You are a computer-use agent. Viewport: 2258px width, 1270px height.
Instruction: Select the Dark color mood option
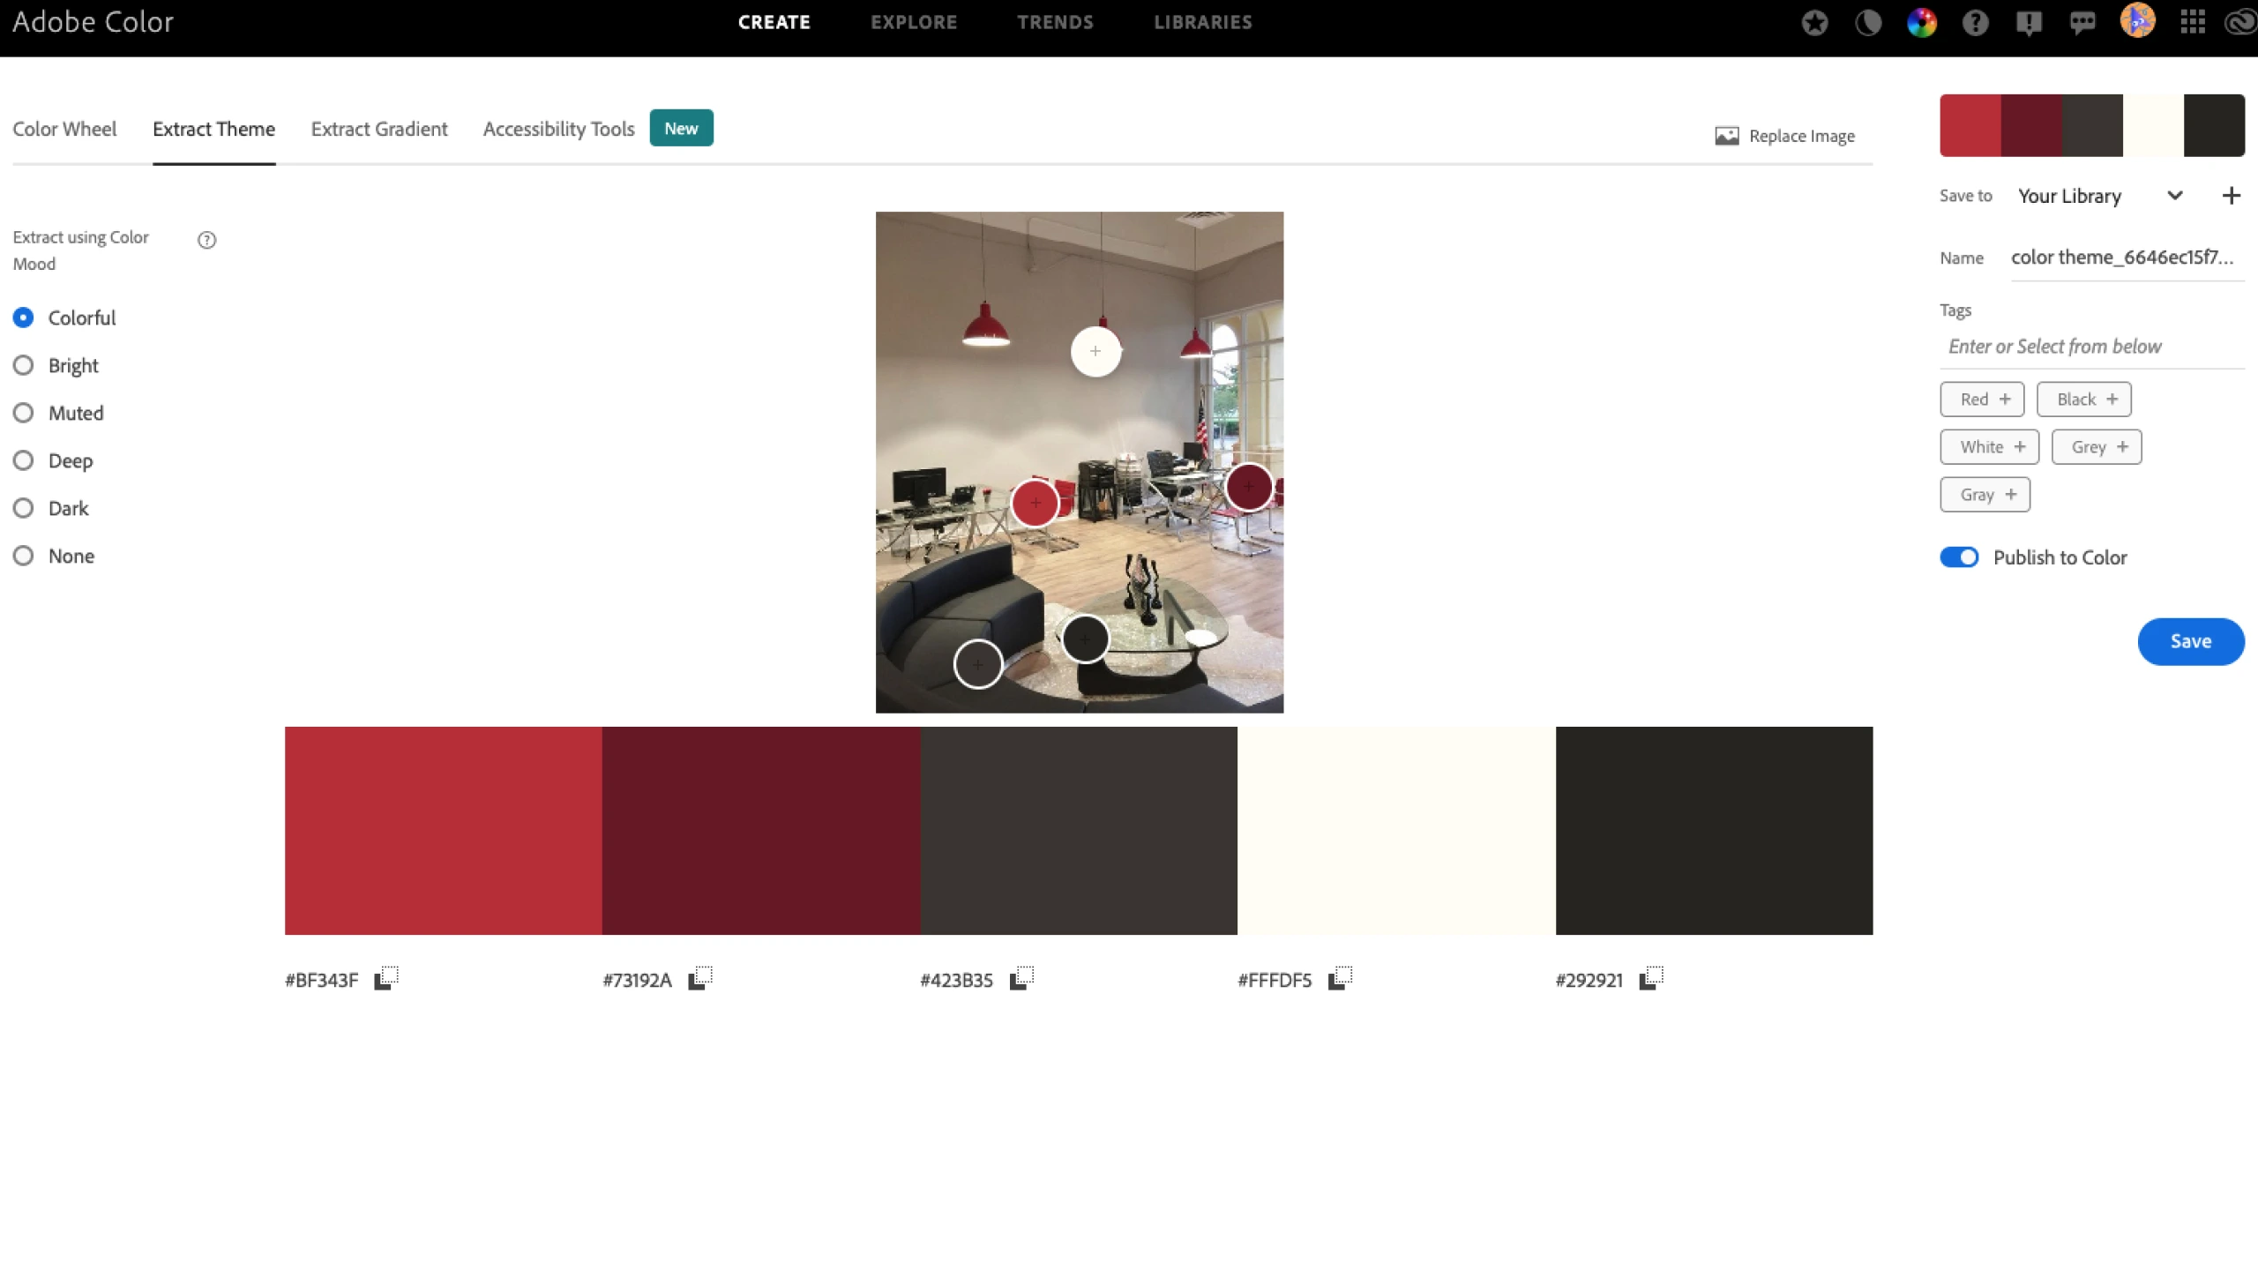[23, 507]
